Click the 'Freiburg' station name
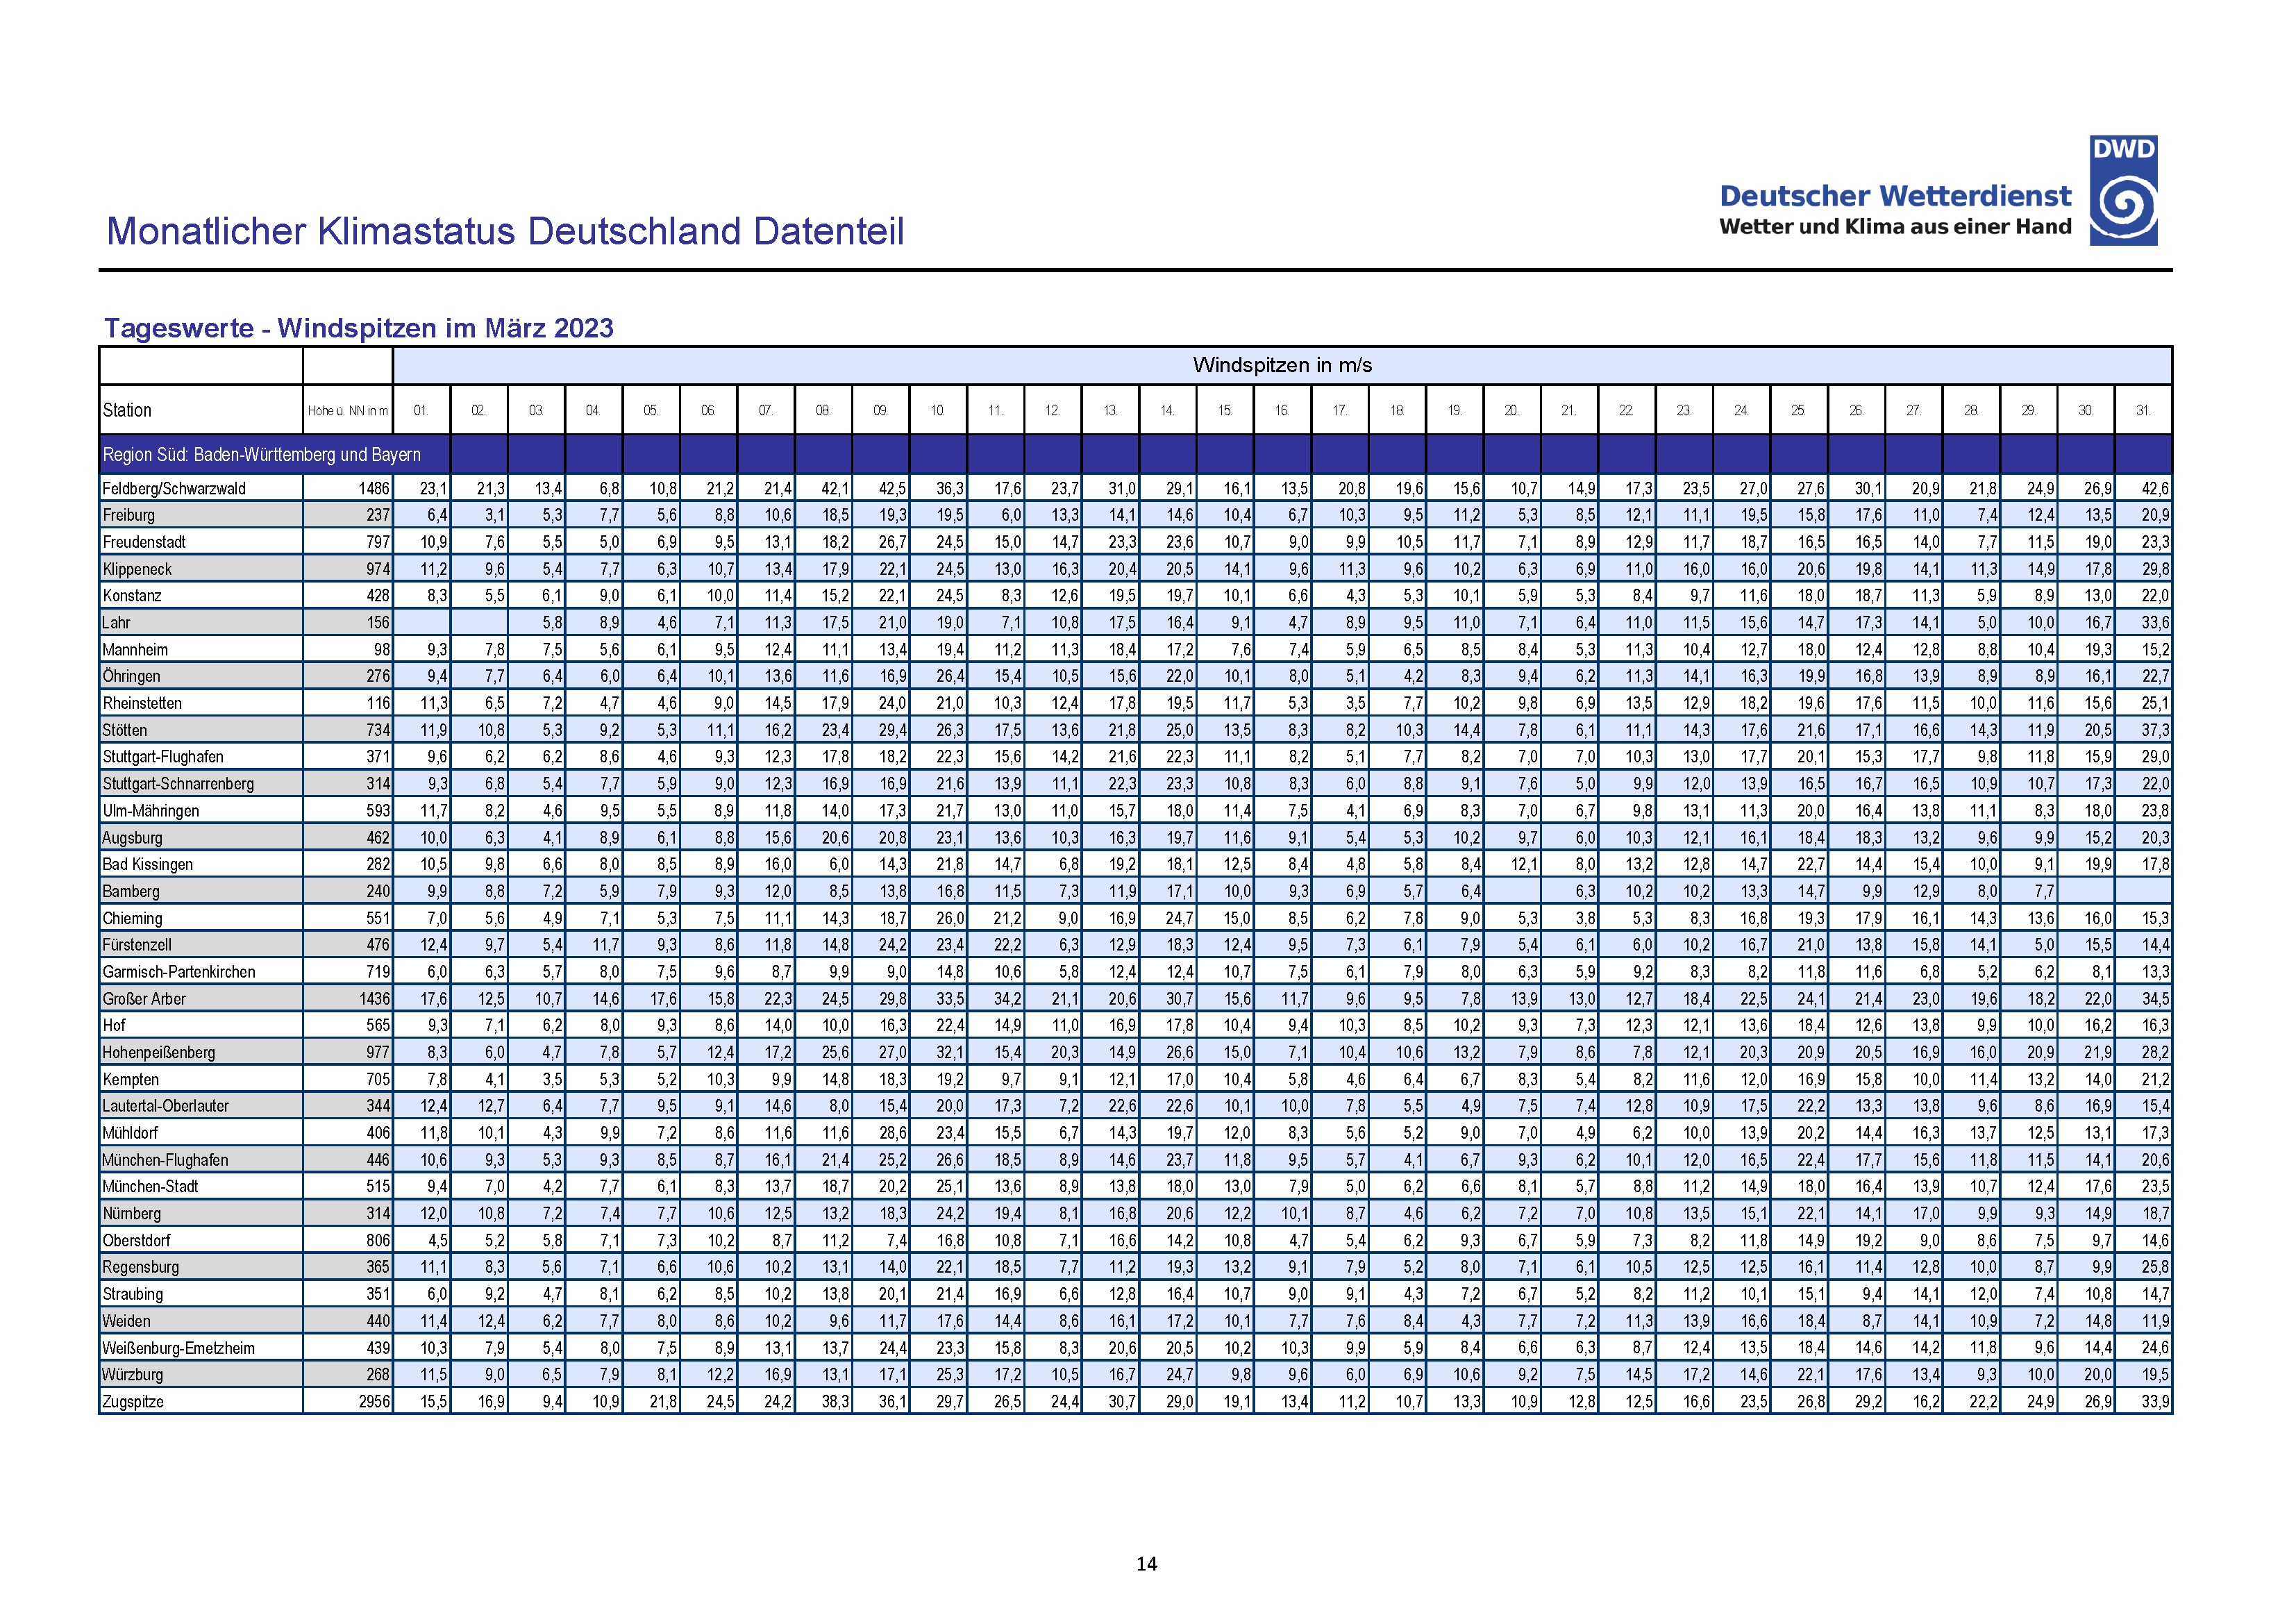 click(129, 515)
